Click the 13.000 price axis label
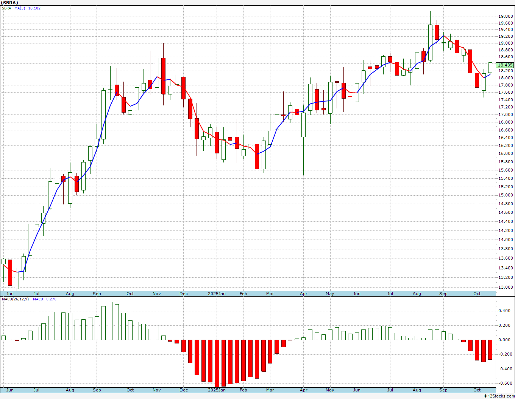Viewport: 515px width, 399px height. click(x=506, y=288)
